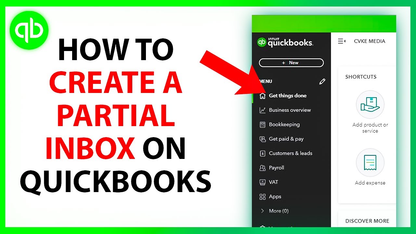Click the chart icon beside Business overview

[263, 110]
